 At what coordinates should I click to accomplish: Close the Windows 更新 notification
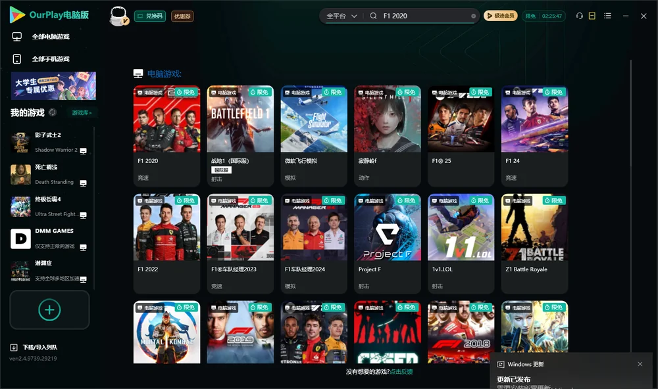pos(640,364)
